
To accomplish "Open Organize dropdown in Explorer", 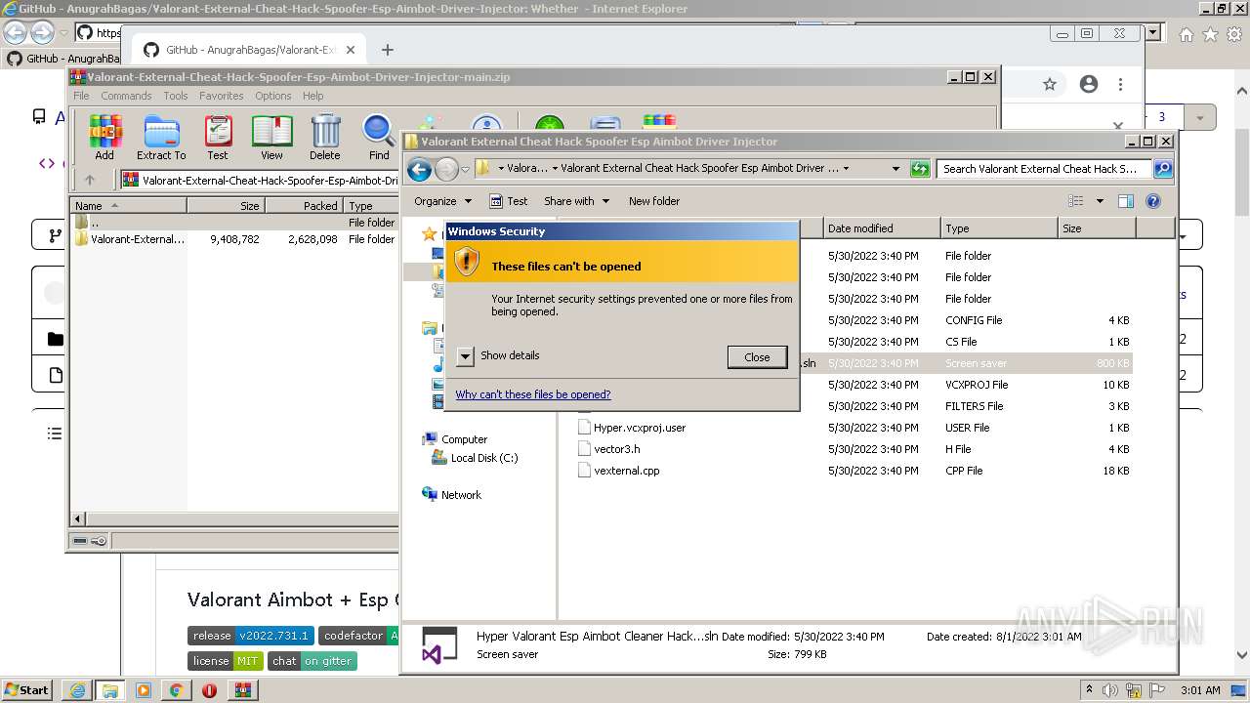I will [x=442, y=201].
